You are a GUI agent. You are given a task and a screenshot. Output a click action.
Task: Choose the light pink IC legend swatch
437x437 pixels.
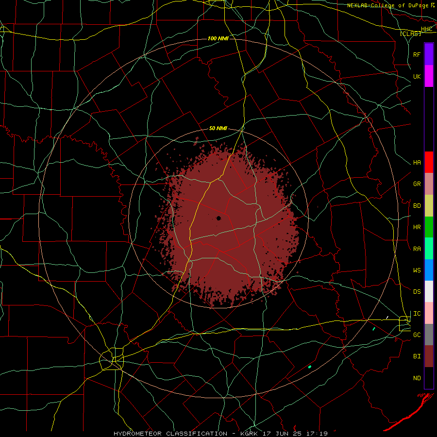tap(429, 313)
